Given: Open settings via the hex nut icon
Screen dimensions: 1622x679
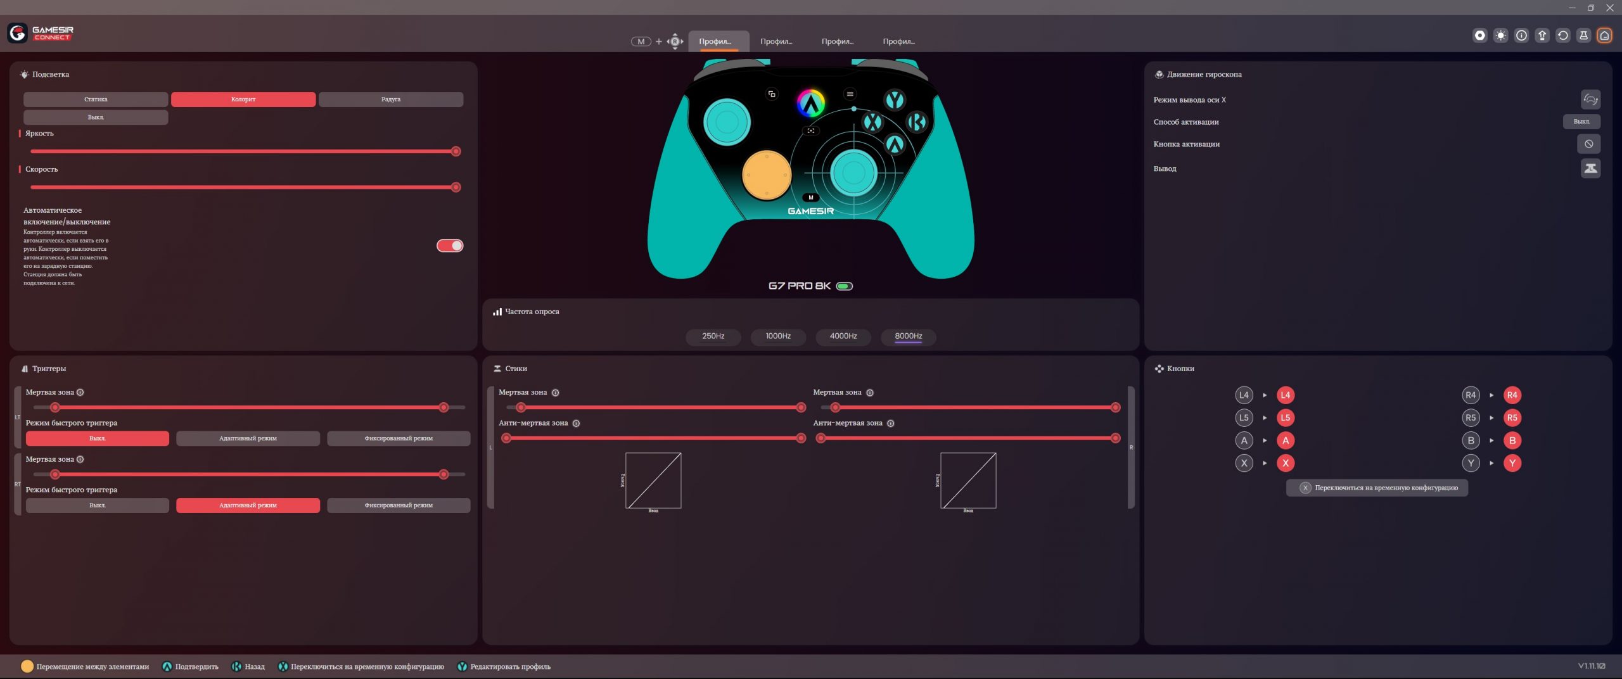Looking at the screenshot, I should (x=1479, y=35).
